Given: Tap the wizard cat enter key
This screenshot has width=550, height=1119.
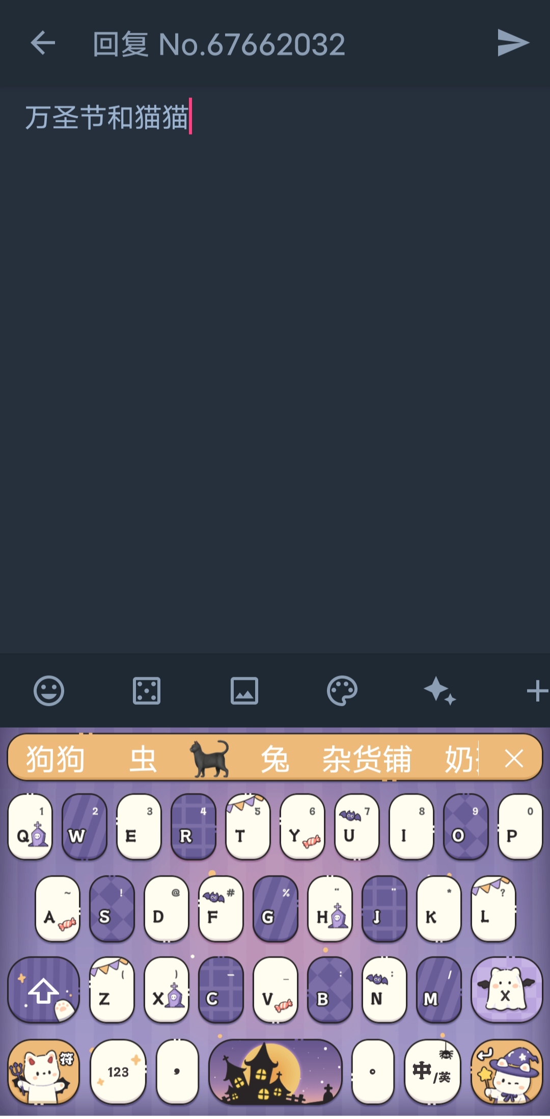Looking at the screenshot, I should click(x=506, y=1072).
